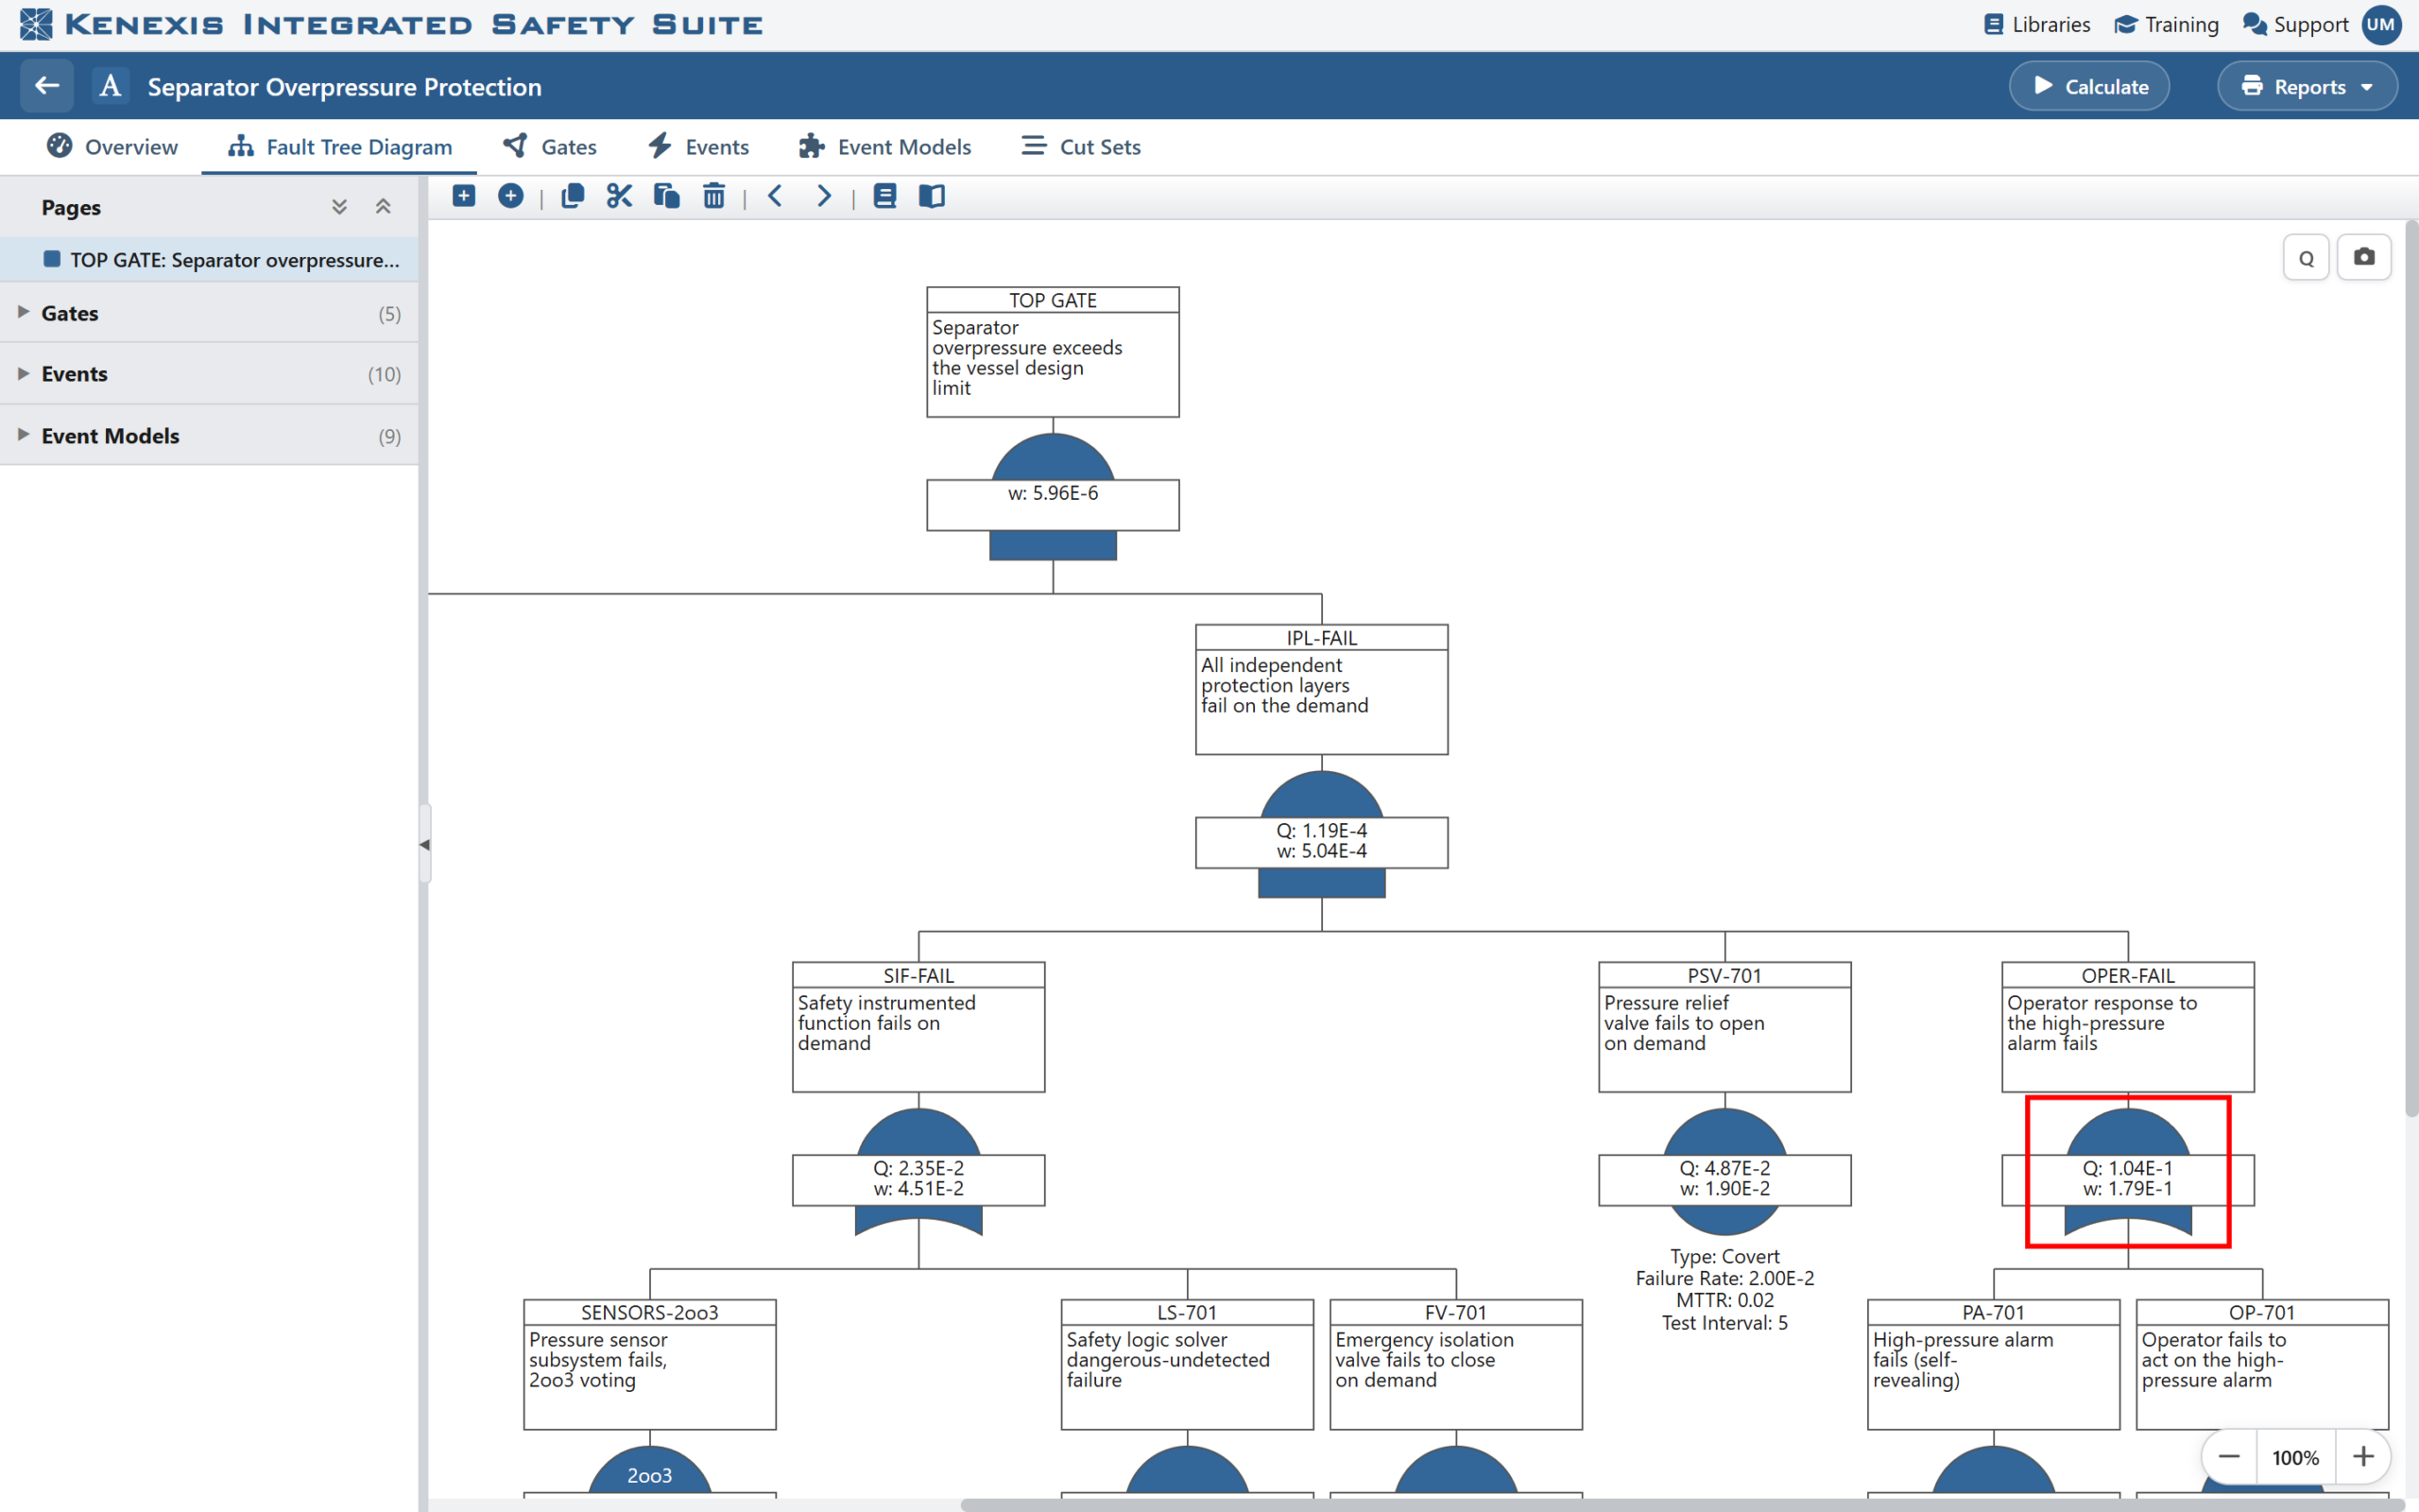Select the TOP GATE page in Pages list

point(209,260)
